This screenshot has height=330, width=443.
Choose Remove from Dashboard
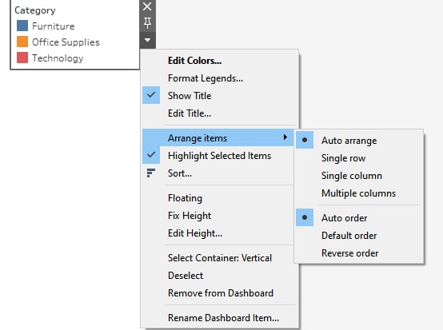click(x=221, y=293)
